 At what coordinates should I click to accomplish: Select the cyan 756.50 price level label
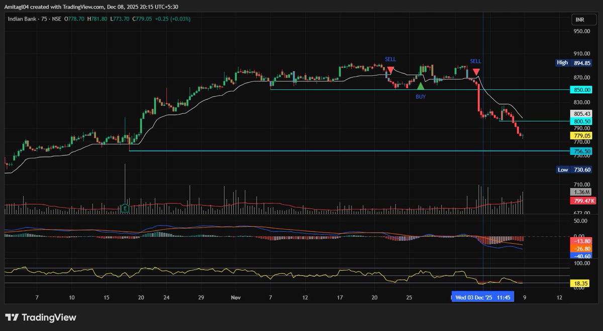(x=581, y=151)
